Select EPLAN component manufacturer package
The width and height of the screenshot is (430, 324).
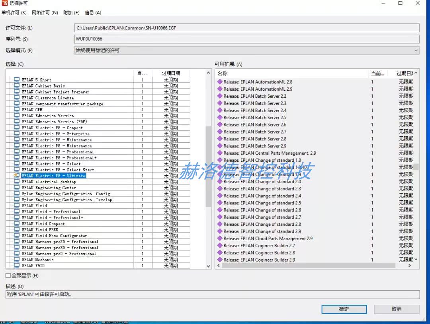[62, 104]
